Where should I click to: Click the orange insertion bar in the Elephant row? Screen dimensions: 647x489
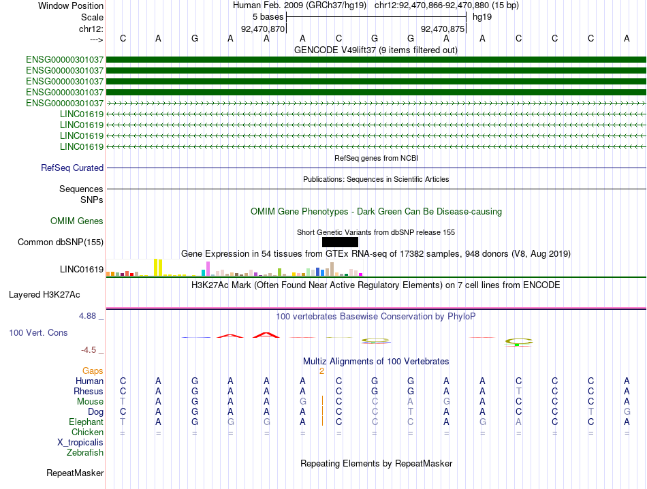(322, 422)
